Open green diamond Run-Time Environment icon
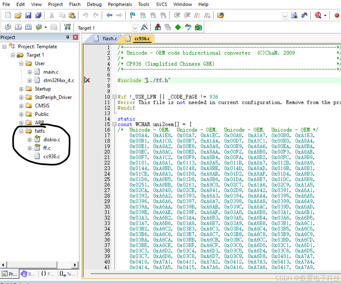 178,27
